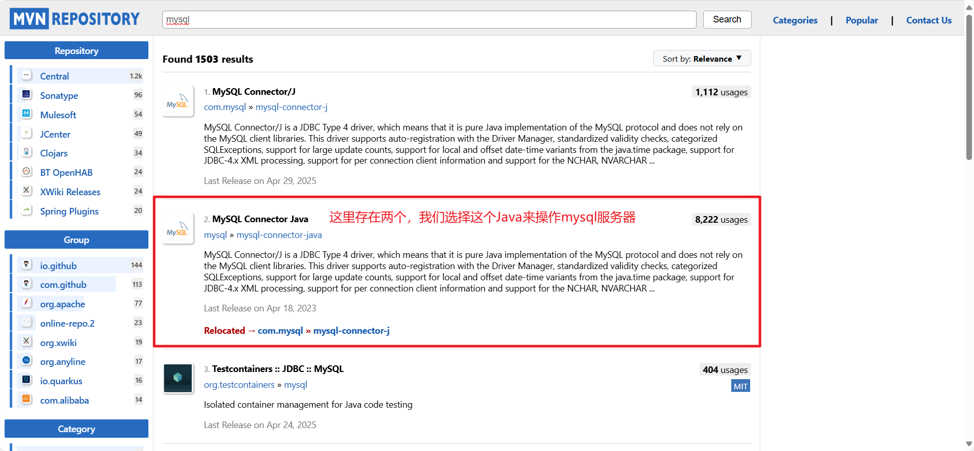Click the Clojars repository icon
This screenshot has height=451, width=974.
click(x=27, y=152)
